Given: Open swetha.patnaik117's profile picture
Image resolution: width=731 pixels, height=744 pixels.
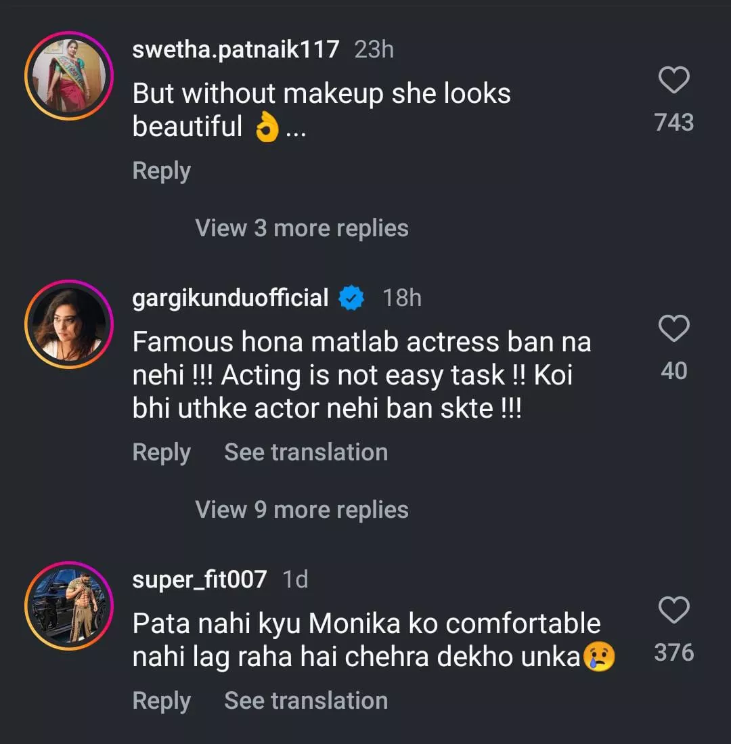Looking at the screenshot, I should pos(68,76).
